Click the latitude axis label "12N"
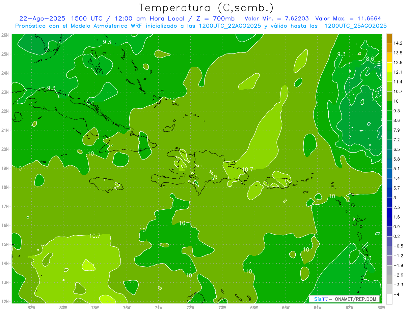 5,301
